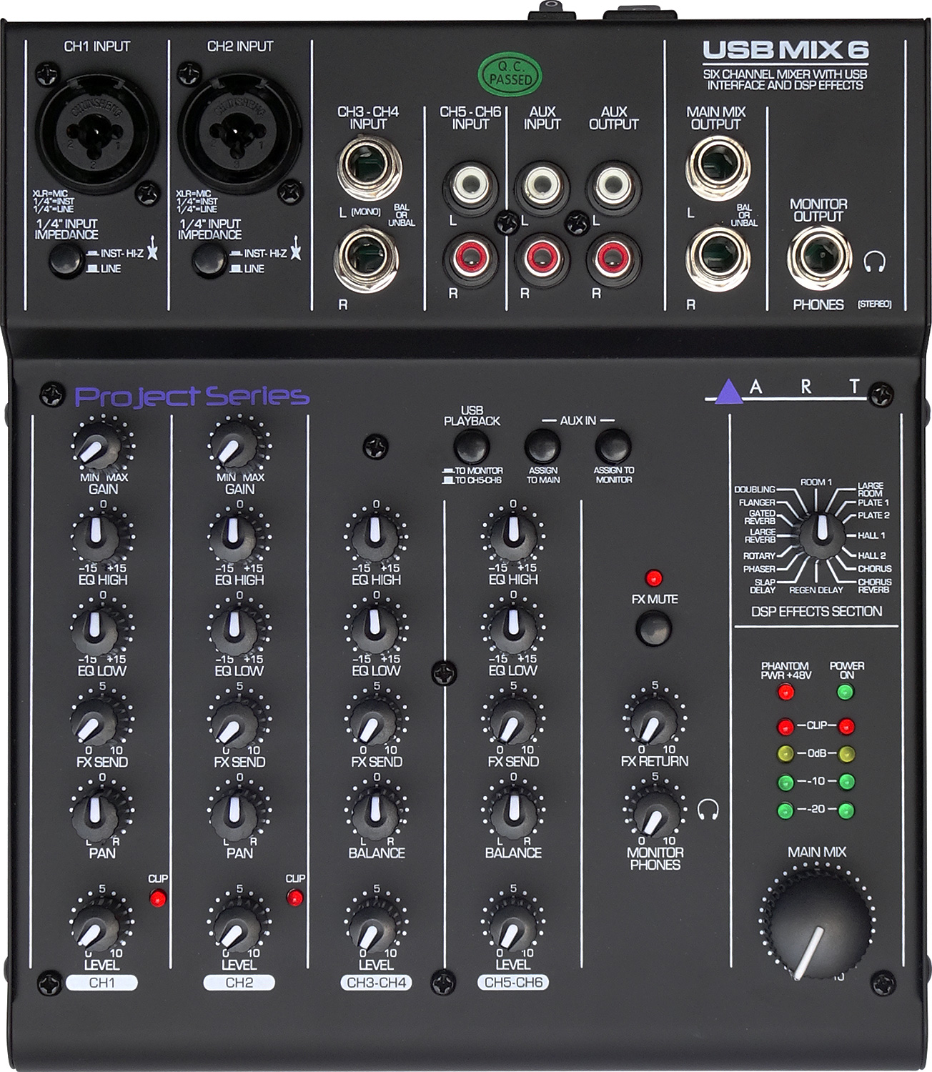Click the PHANTOM PWR +48V red LED
This screenshot has height=1072, width=932.
coord(786,691)
